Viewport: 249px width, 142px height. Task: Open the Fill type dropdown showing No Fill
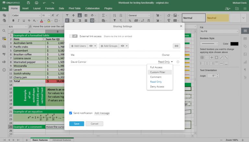point(219,31)
